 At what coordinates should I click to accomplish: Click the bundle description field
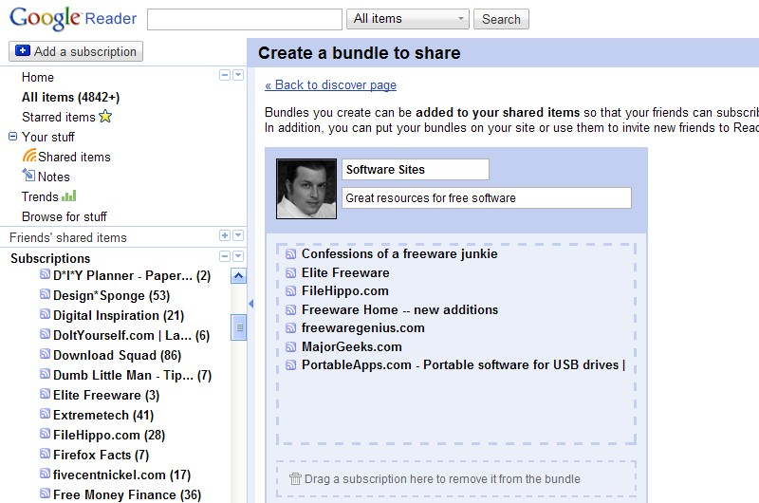(x=487, y=198)
